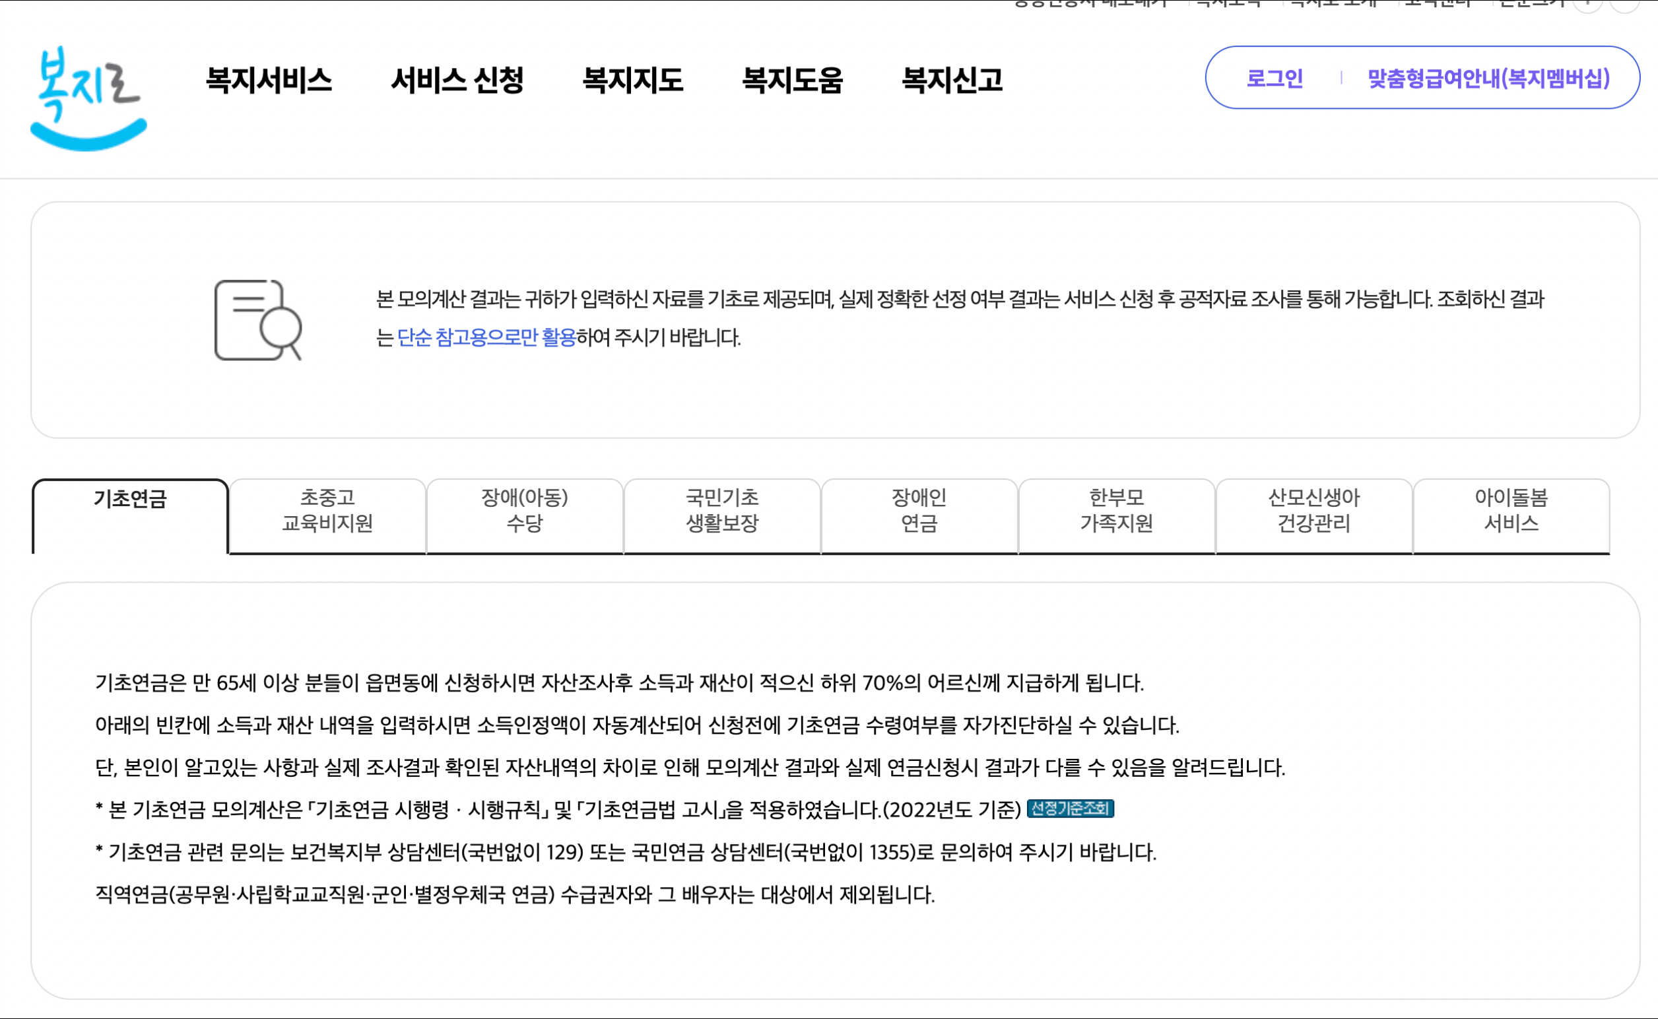Switch to 초중고 교육비지원 tab

pos(327,510)
